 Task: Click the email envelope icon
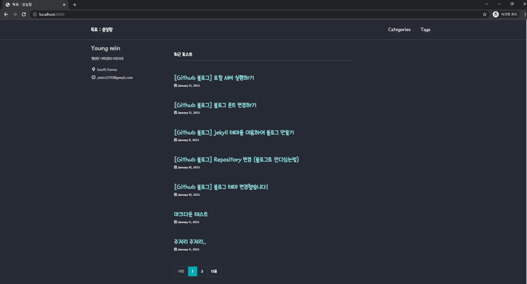click(94, 77)
